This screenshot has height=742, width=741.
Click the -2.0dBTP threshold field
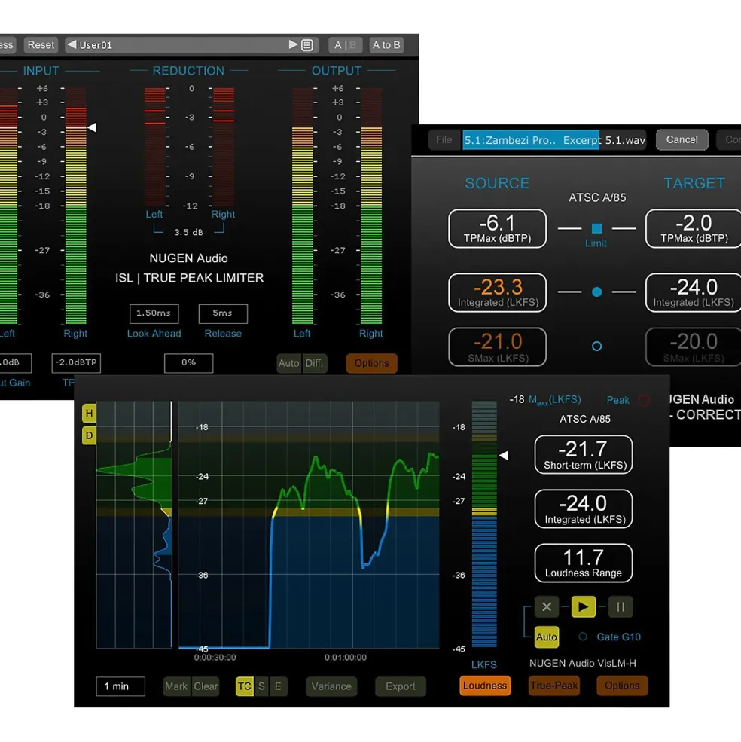pos(76,363)
